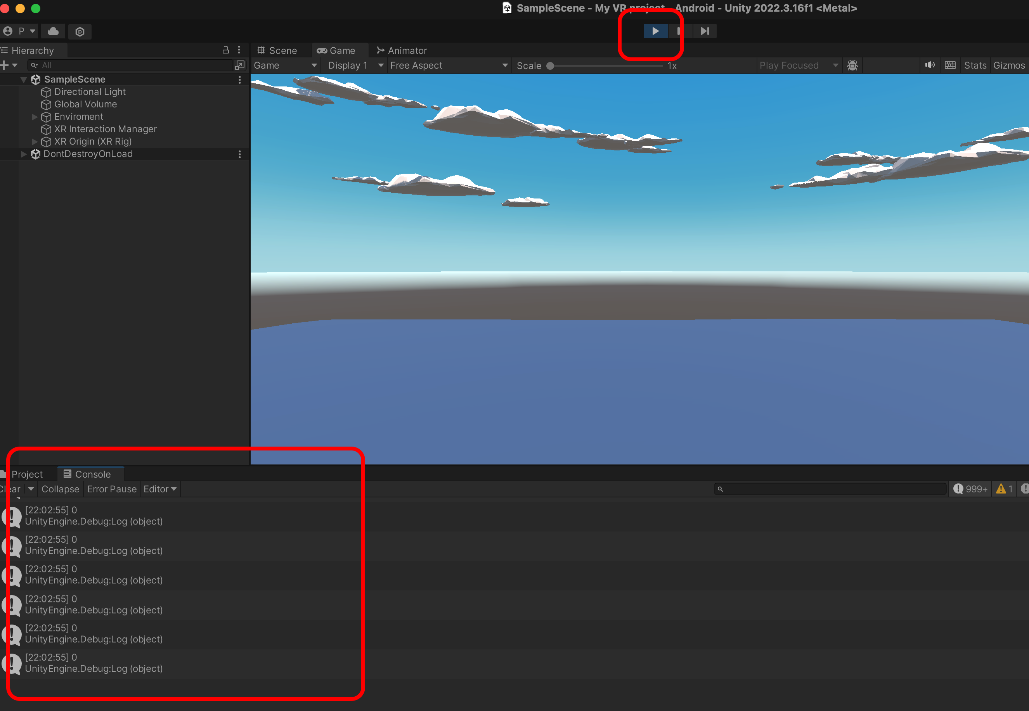Click the Step frame button

point(704,31)
